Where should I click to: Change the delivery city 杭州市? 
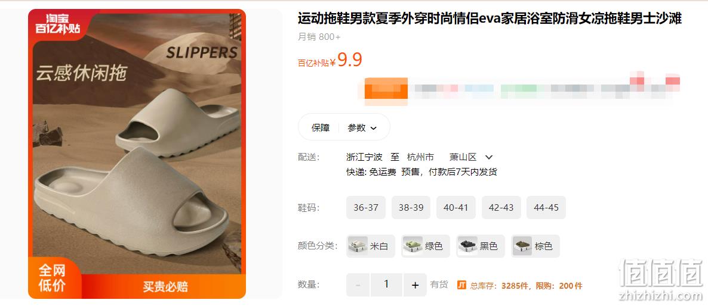click(x=420, y=157)
